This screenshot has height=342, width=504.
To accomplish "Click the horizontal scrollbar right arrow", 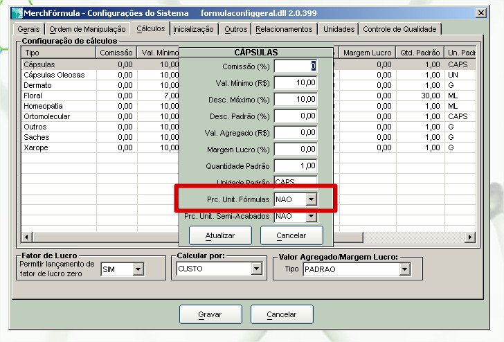I will (470, 237).
